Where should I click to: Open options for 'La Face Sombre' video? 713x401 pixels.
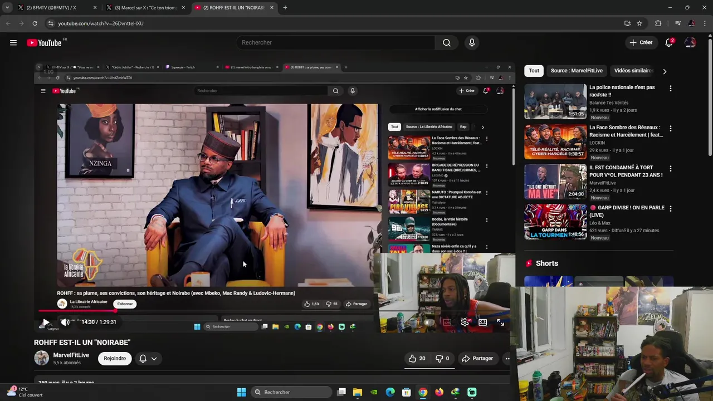click(670, 129)
